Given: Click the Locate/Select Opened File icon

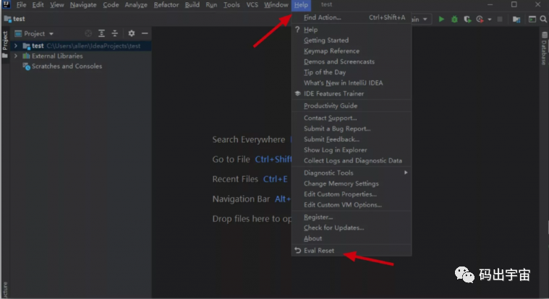Looking at the screenshot, I should click(88, 33).
